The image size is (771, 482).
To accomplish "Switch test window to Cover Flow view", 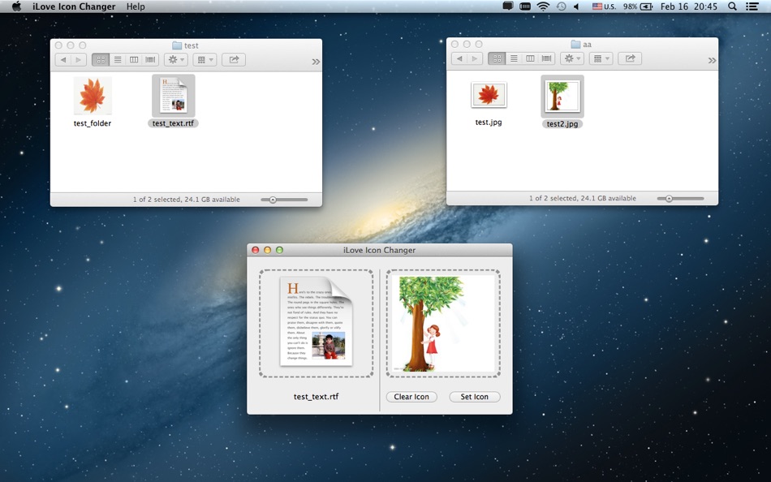I will pyautogui.click(x=150, y=59).
